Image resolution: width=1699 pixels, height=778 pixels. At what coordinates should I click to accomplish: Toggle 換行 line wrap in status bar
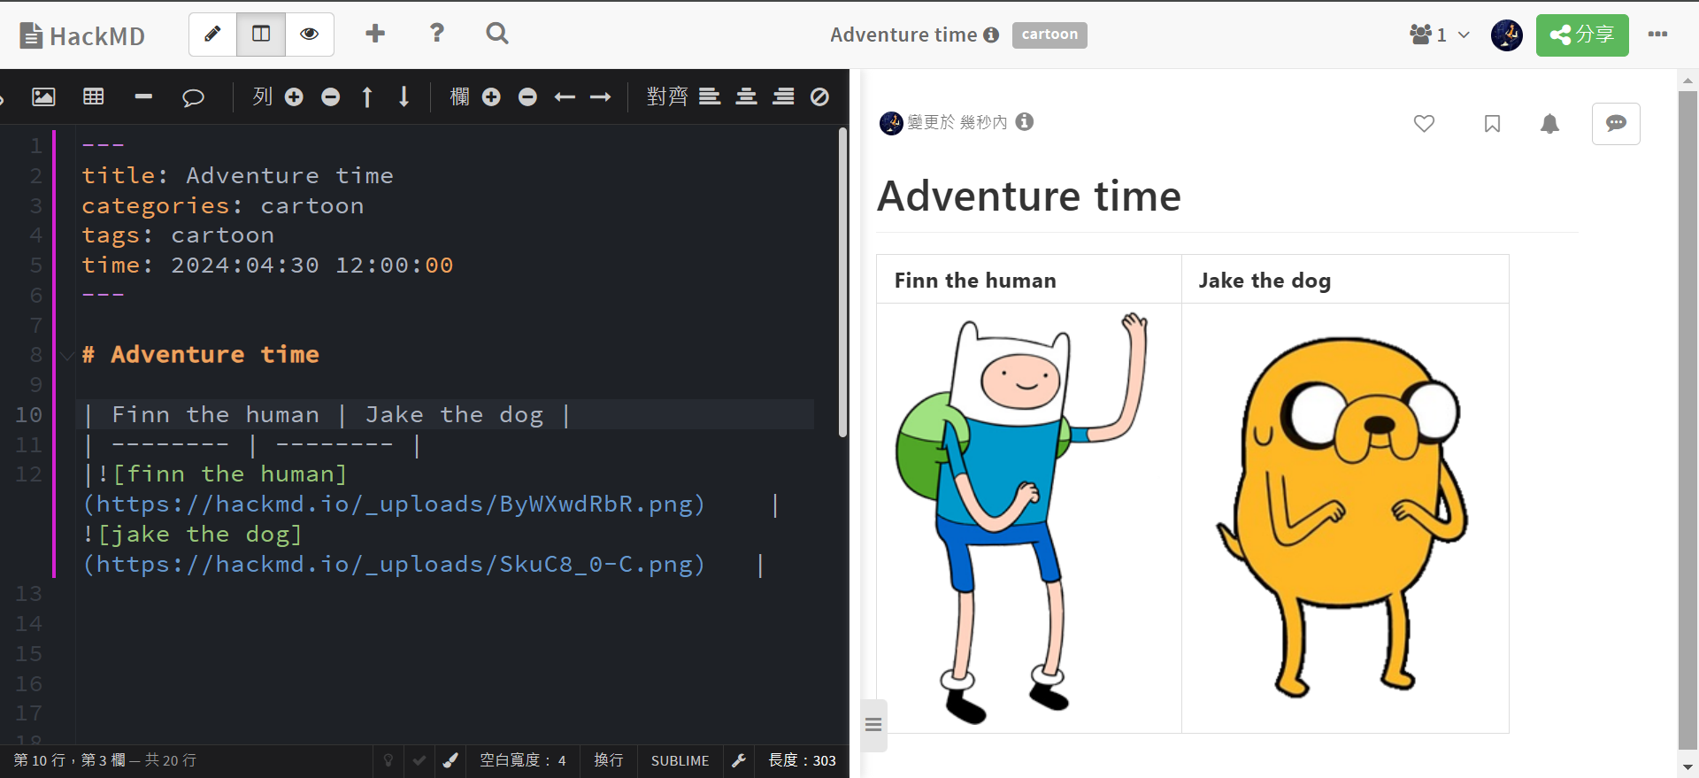[609, 760]
